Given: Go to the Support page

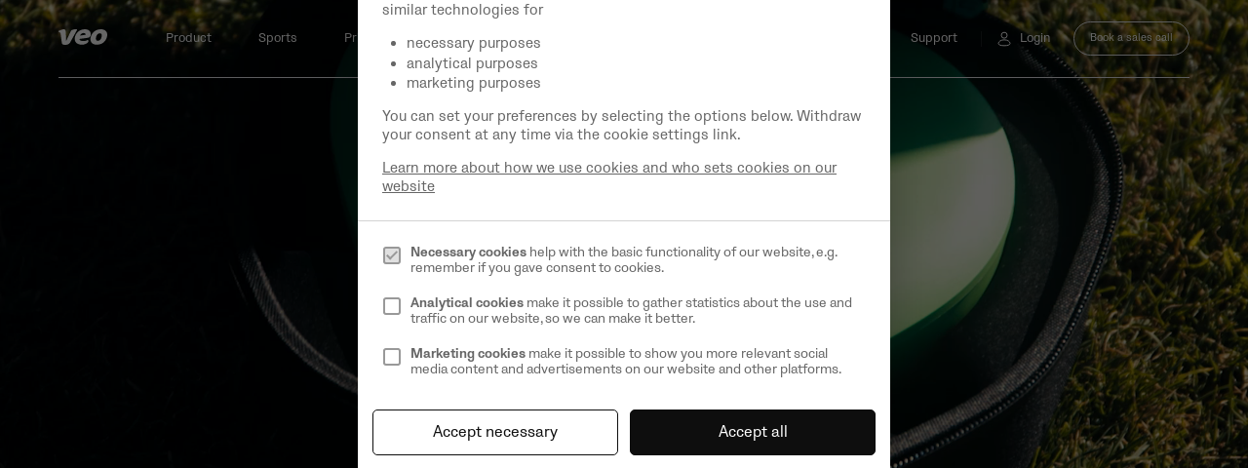Looking at the screenshot, I should click(x=934, y=38).
